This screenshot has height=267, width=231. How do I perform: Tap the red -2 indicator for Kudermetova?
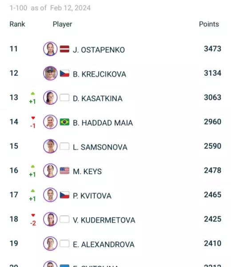point(33,223)
